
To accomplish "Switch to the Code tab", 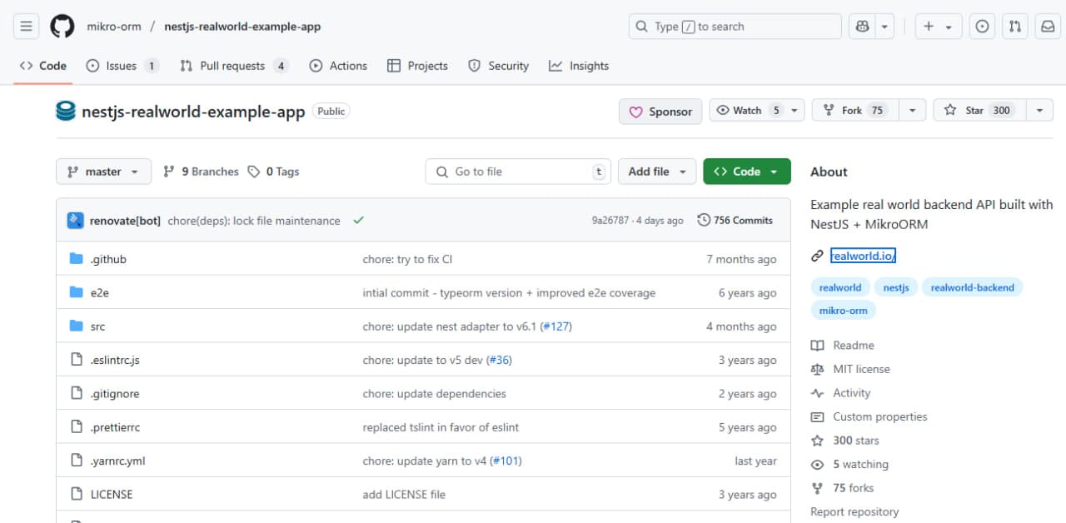I will point(43,66).
